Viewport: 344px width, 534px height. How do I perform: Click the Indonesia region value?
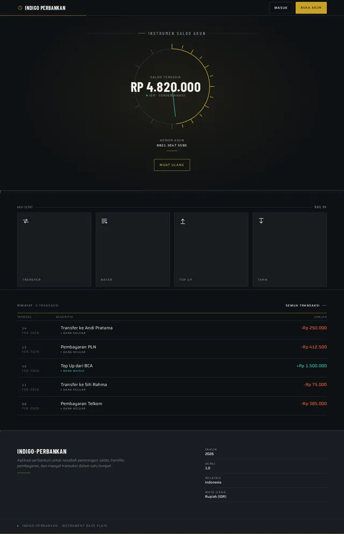213,482
